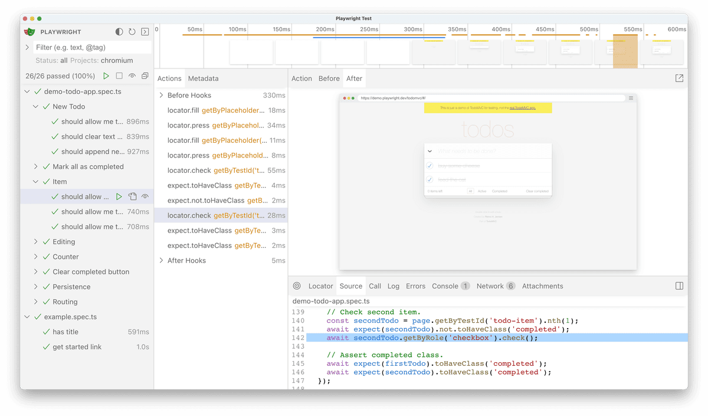Switch to the Metadata tab
The height and width of the screenshot is (416, 708).
click(203, 78)
